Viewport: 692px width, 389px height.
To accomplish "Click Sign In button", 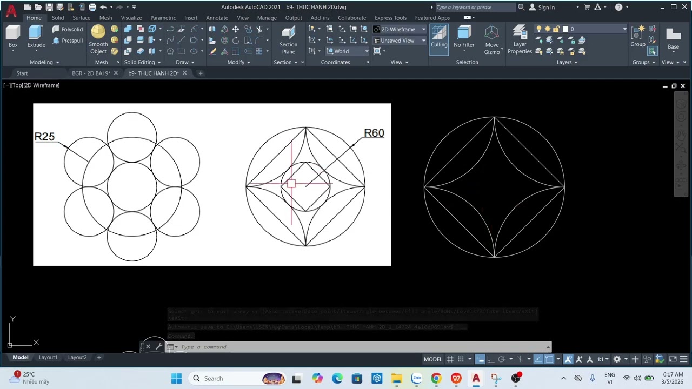I will coord(542,7).
